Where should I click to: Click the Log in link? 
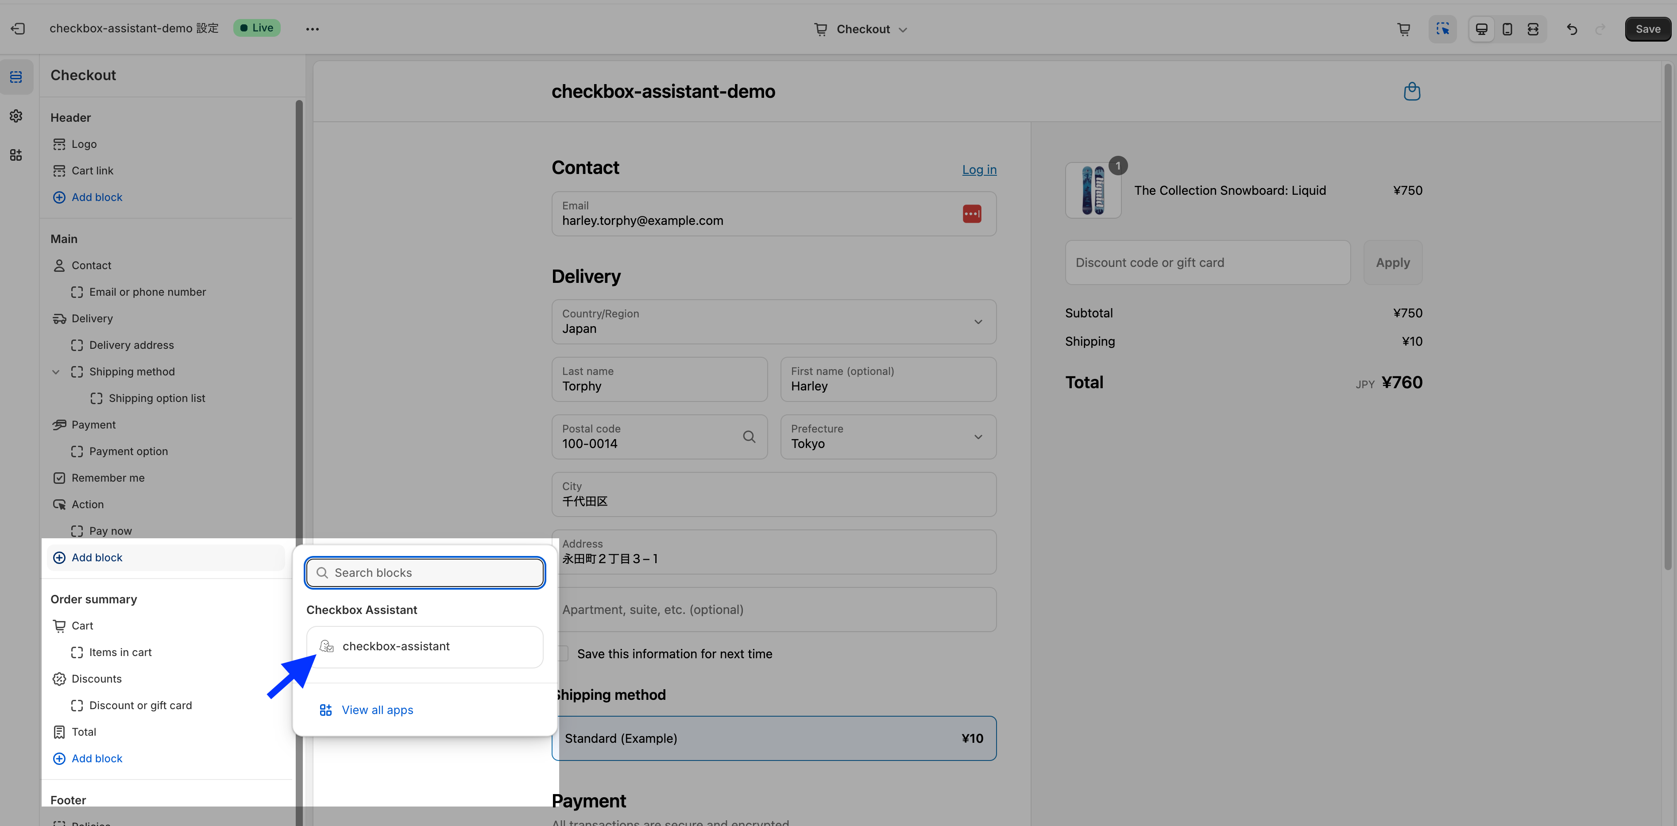pyautogui.click(x=979, y=169)
